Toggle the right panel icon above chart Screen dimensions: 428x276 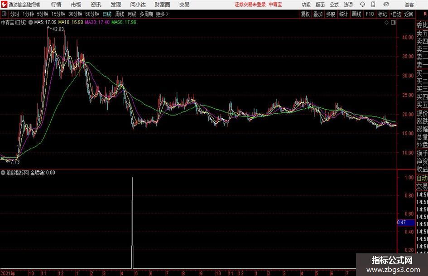(x=393, y=23)
